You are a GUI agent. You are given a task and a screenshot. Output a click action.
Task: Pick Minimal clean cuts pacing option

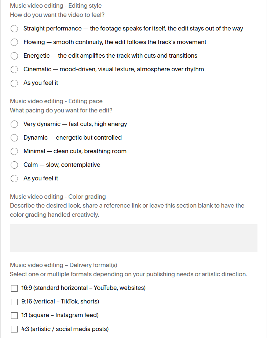coord(14,151)
